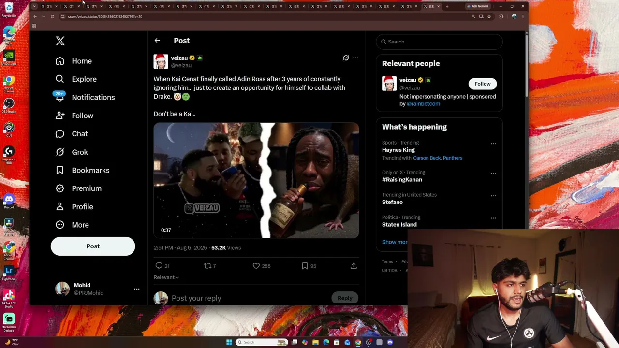
Task: Open the Terms footer link
Action: coord(387,262)
